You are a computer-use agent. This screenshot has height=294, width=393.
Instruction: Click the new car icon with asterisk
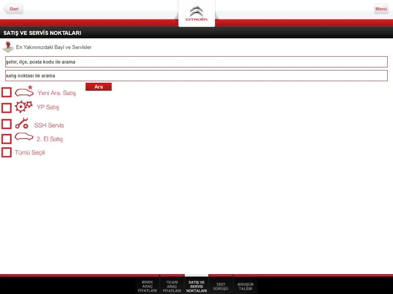[x=24, y=92]
